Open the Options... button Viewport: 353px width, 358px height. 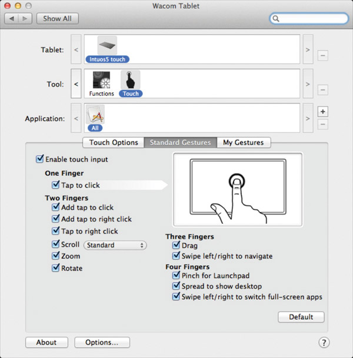point(102,342)
